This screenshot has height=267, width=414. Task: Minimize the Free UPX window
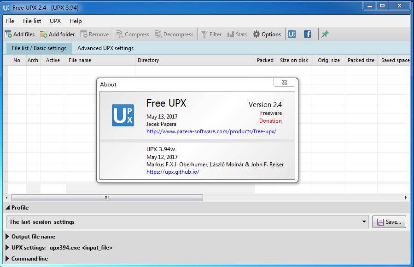pos(370,6)
